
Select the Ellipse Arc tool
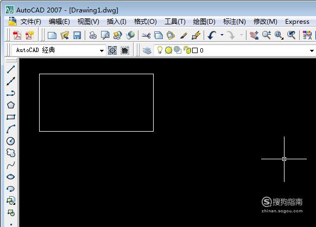11,189
